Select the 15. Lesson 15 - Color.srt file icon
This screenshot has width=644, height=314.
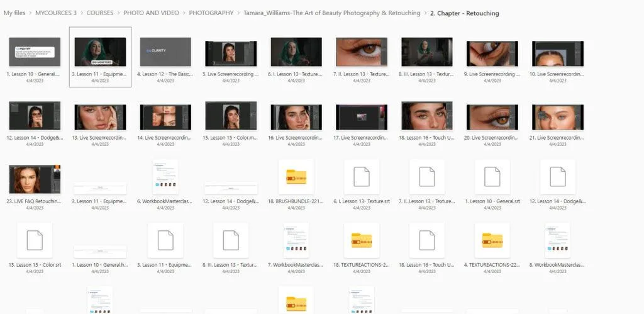[x=35, y=240]
